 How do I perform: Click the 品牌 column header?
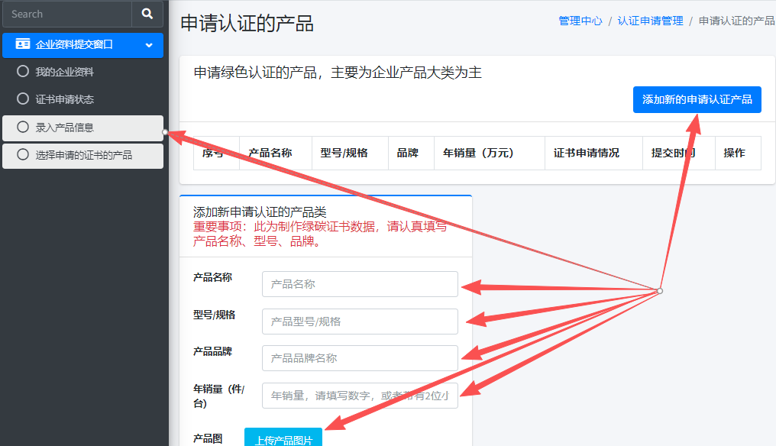411,153
